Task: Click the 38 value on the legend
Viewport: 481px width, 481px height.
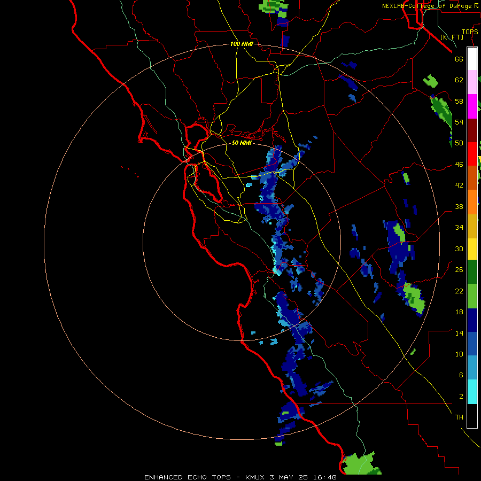Action: pos(459,207)
